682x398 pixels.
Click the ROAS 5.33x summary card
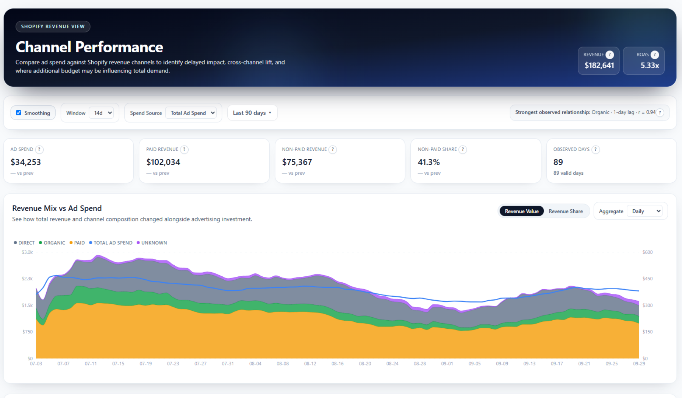(x=644, y=61)
